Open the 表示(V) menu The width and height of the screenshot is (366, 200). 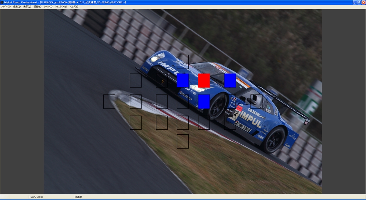[27, 7]
